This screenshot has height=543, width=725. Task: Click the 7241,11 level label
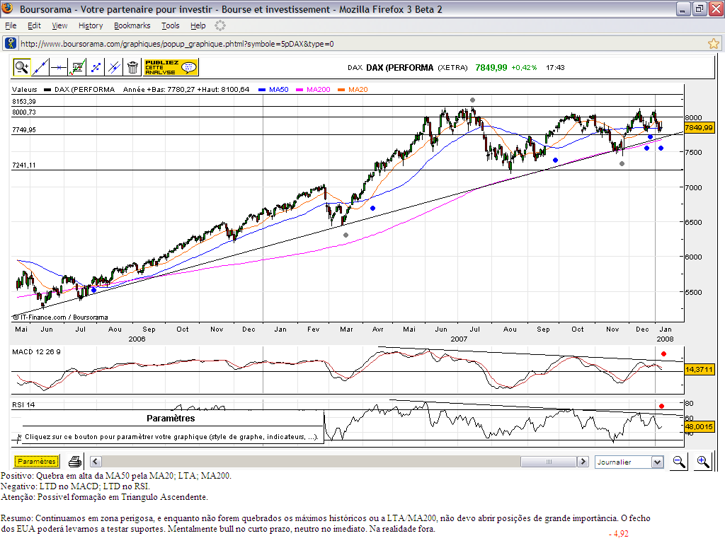(x=24, y=165)
